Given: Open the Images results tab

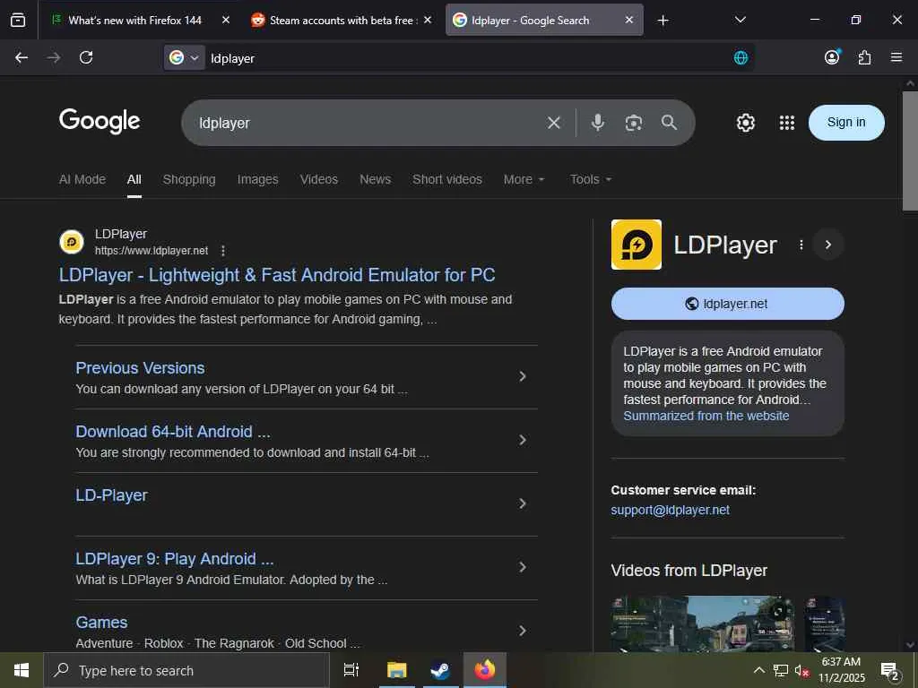Looking at the screenshot, I should [257, 179].
